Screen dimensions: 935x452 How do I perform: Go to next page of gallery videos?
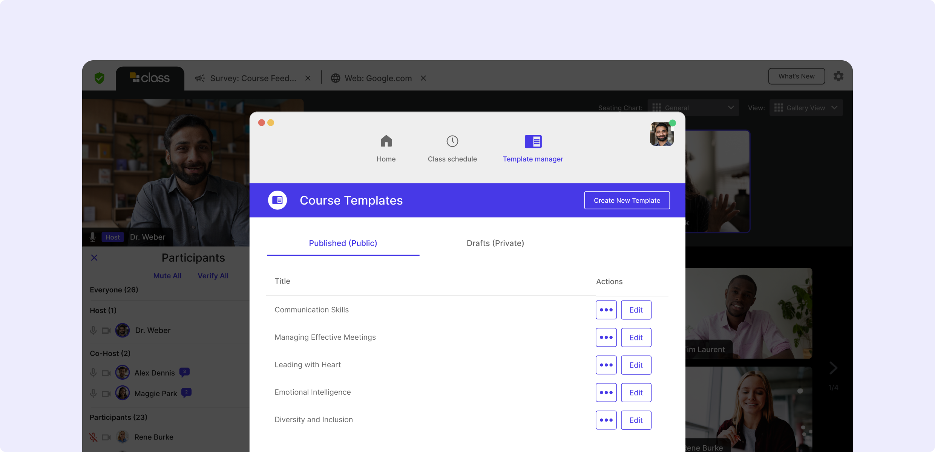pos(833,368)
